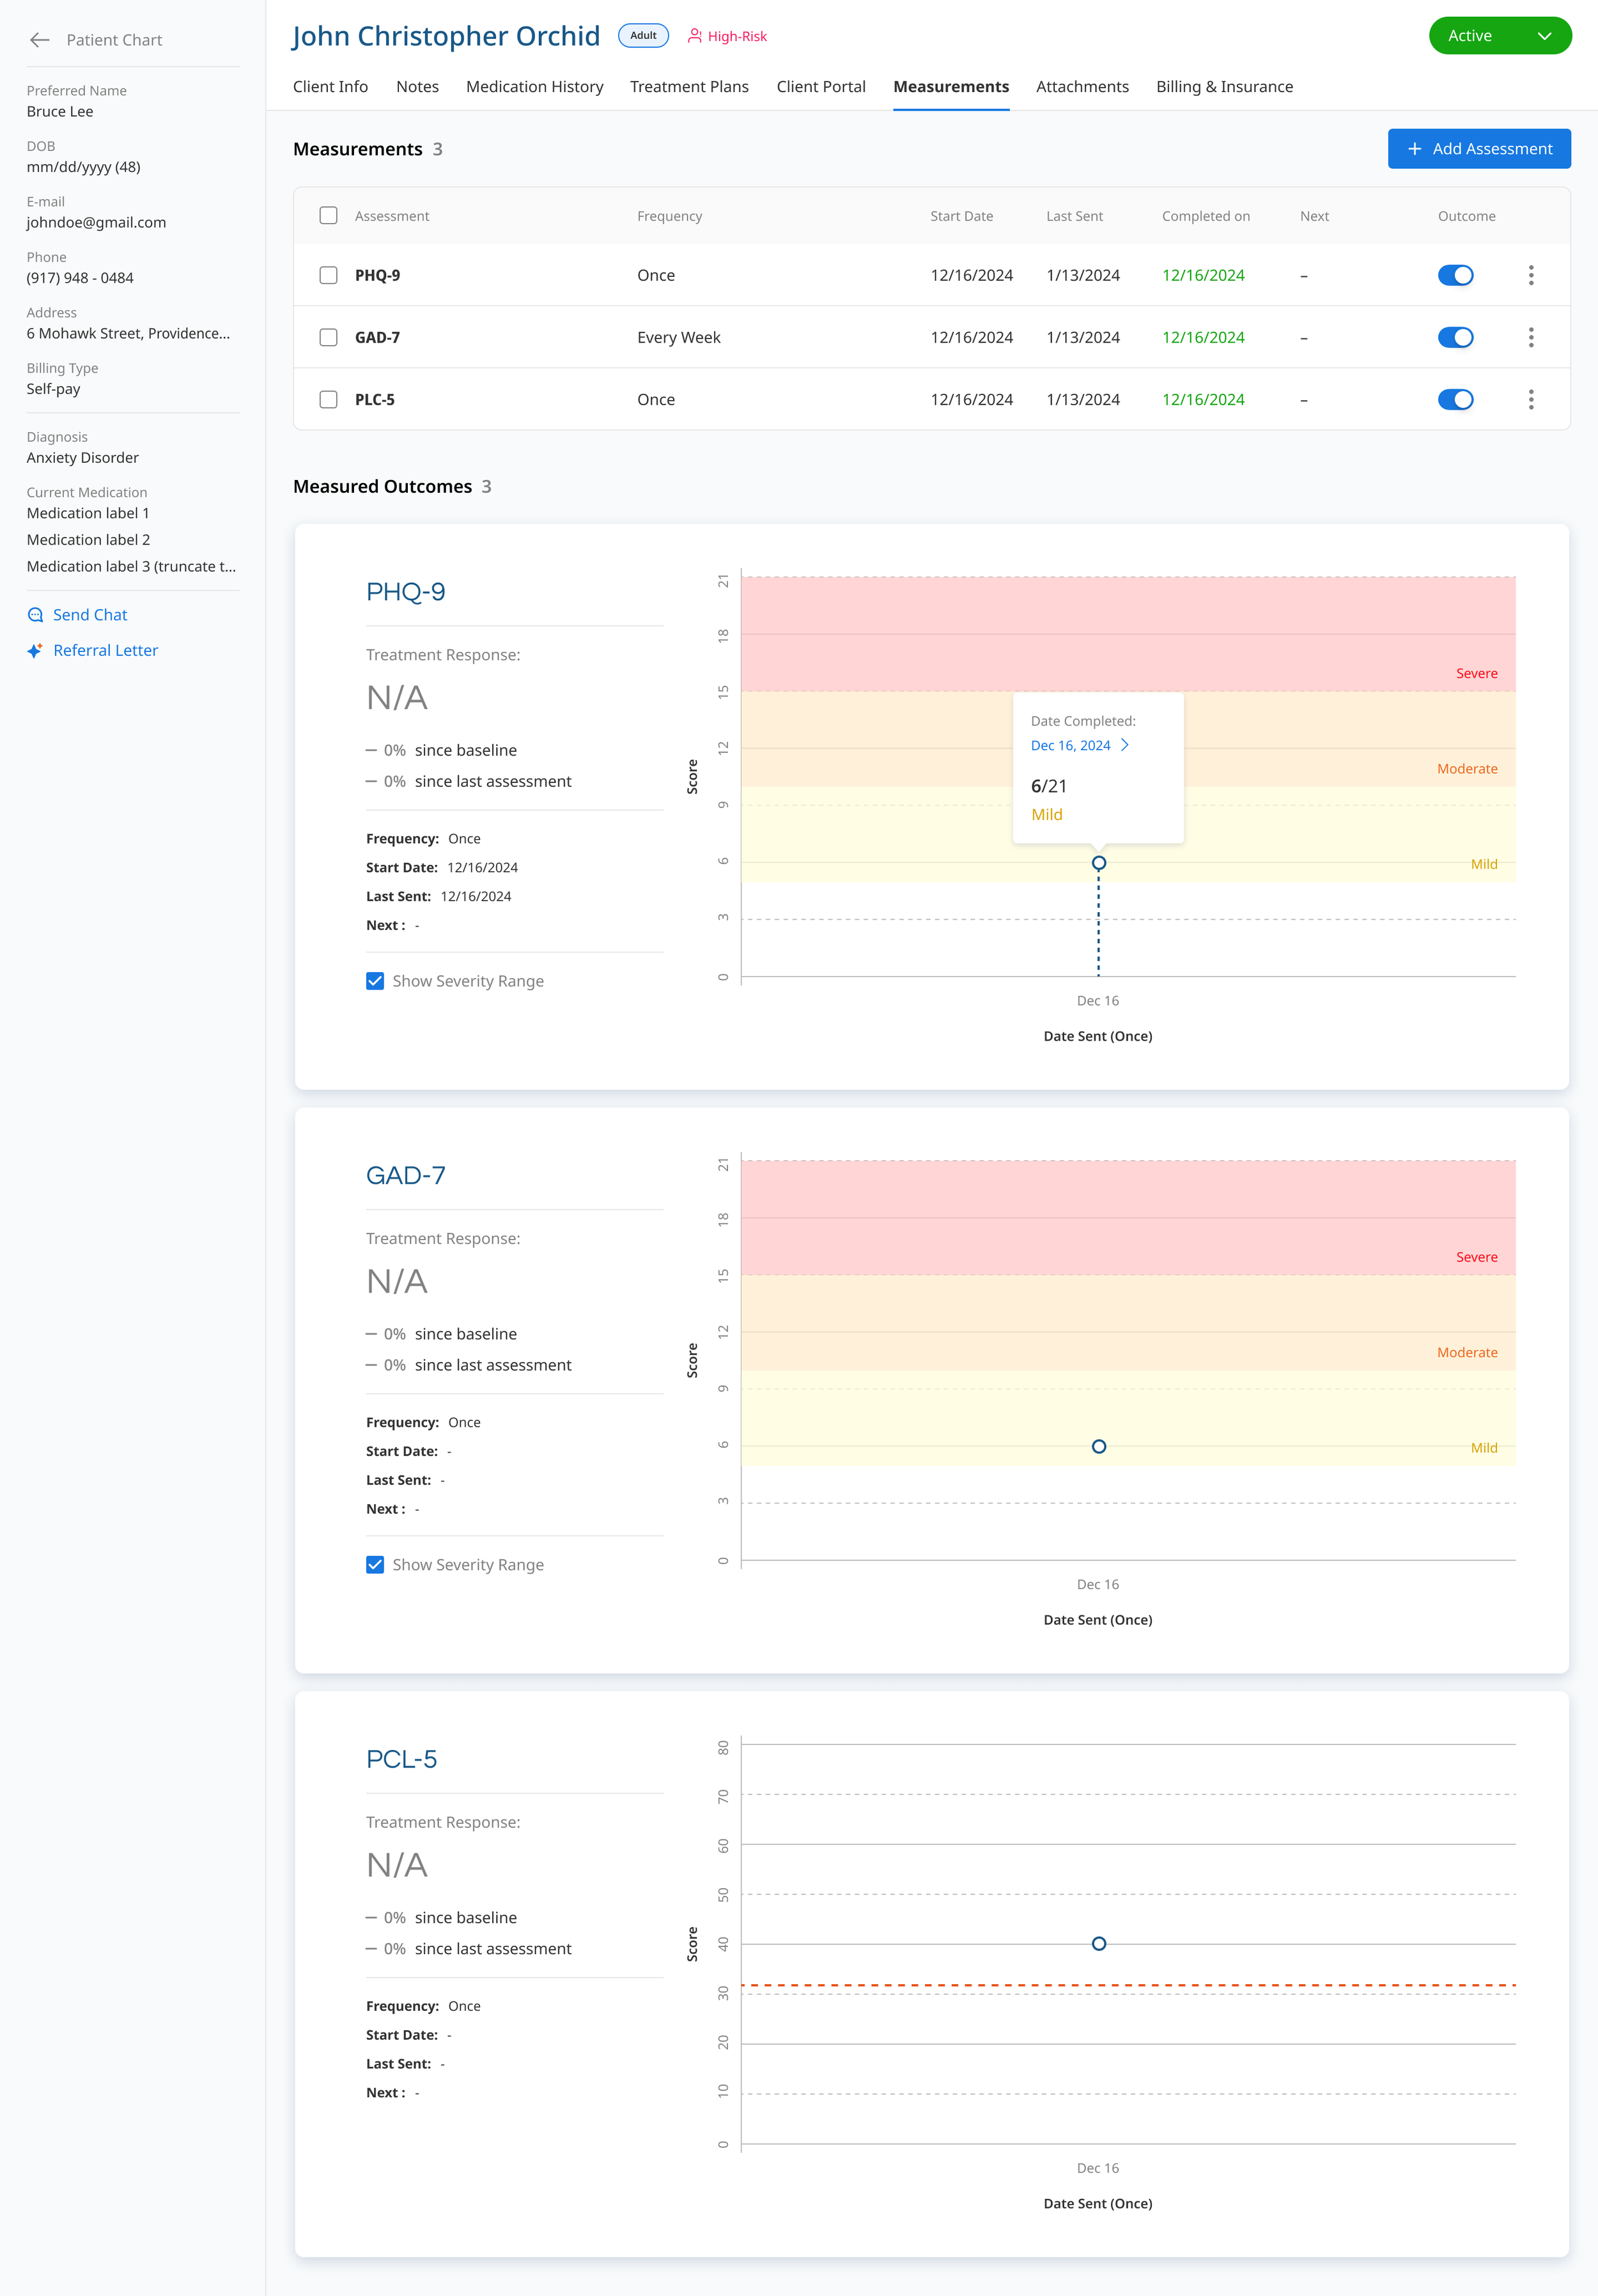Click plus icon in Add Assessment button
The height and width of the screenshot is (2296, 1598).
coord(1414,149)
